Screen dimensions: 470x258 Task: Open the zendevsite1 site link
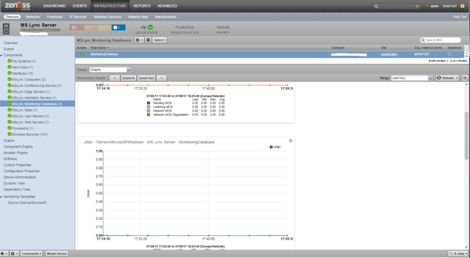click(x=389, y=54)
